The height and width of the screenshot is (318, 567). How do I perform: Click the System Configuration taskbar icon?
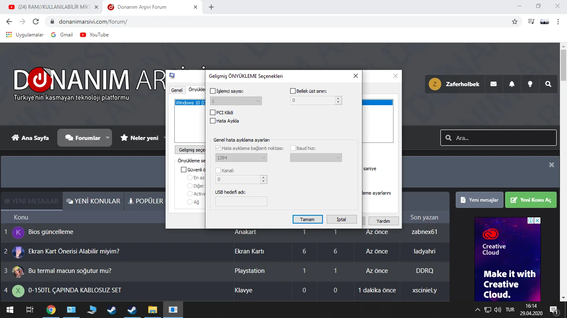coord(173,310)
